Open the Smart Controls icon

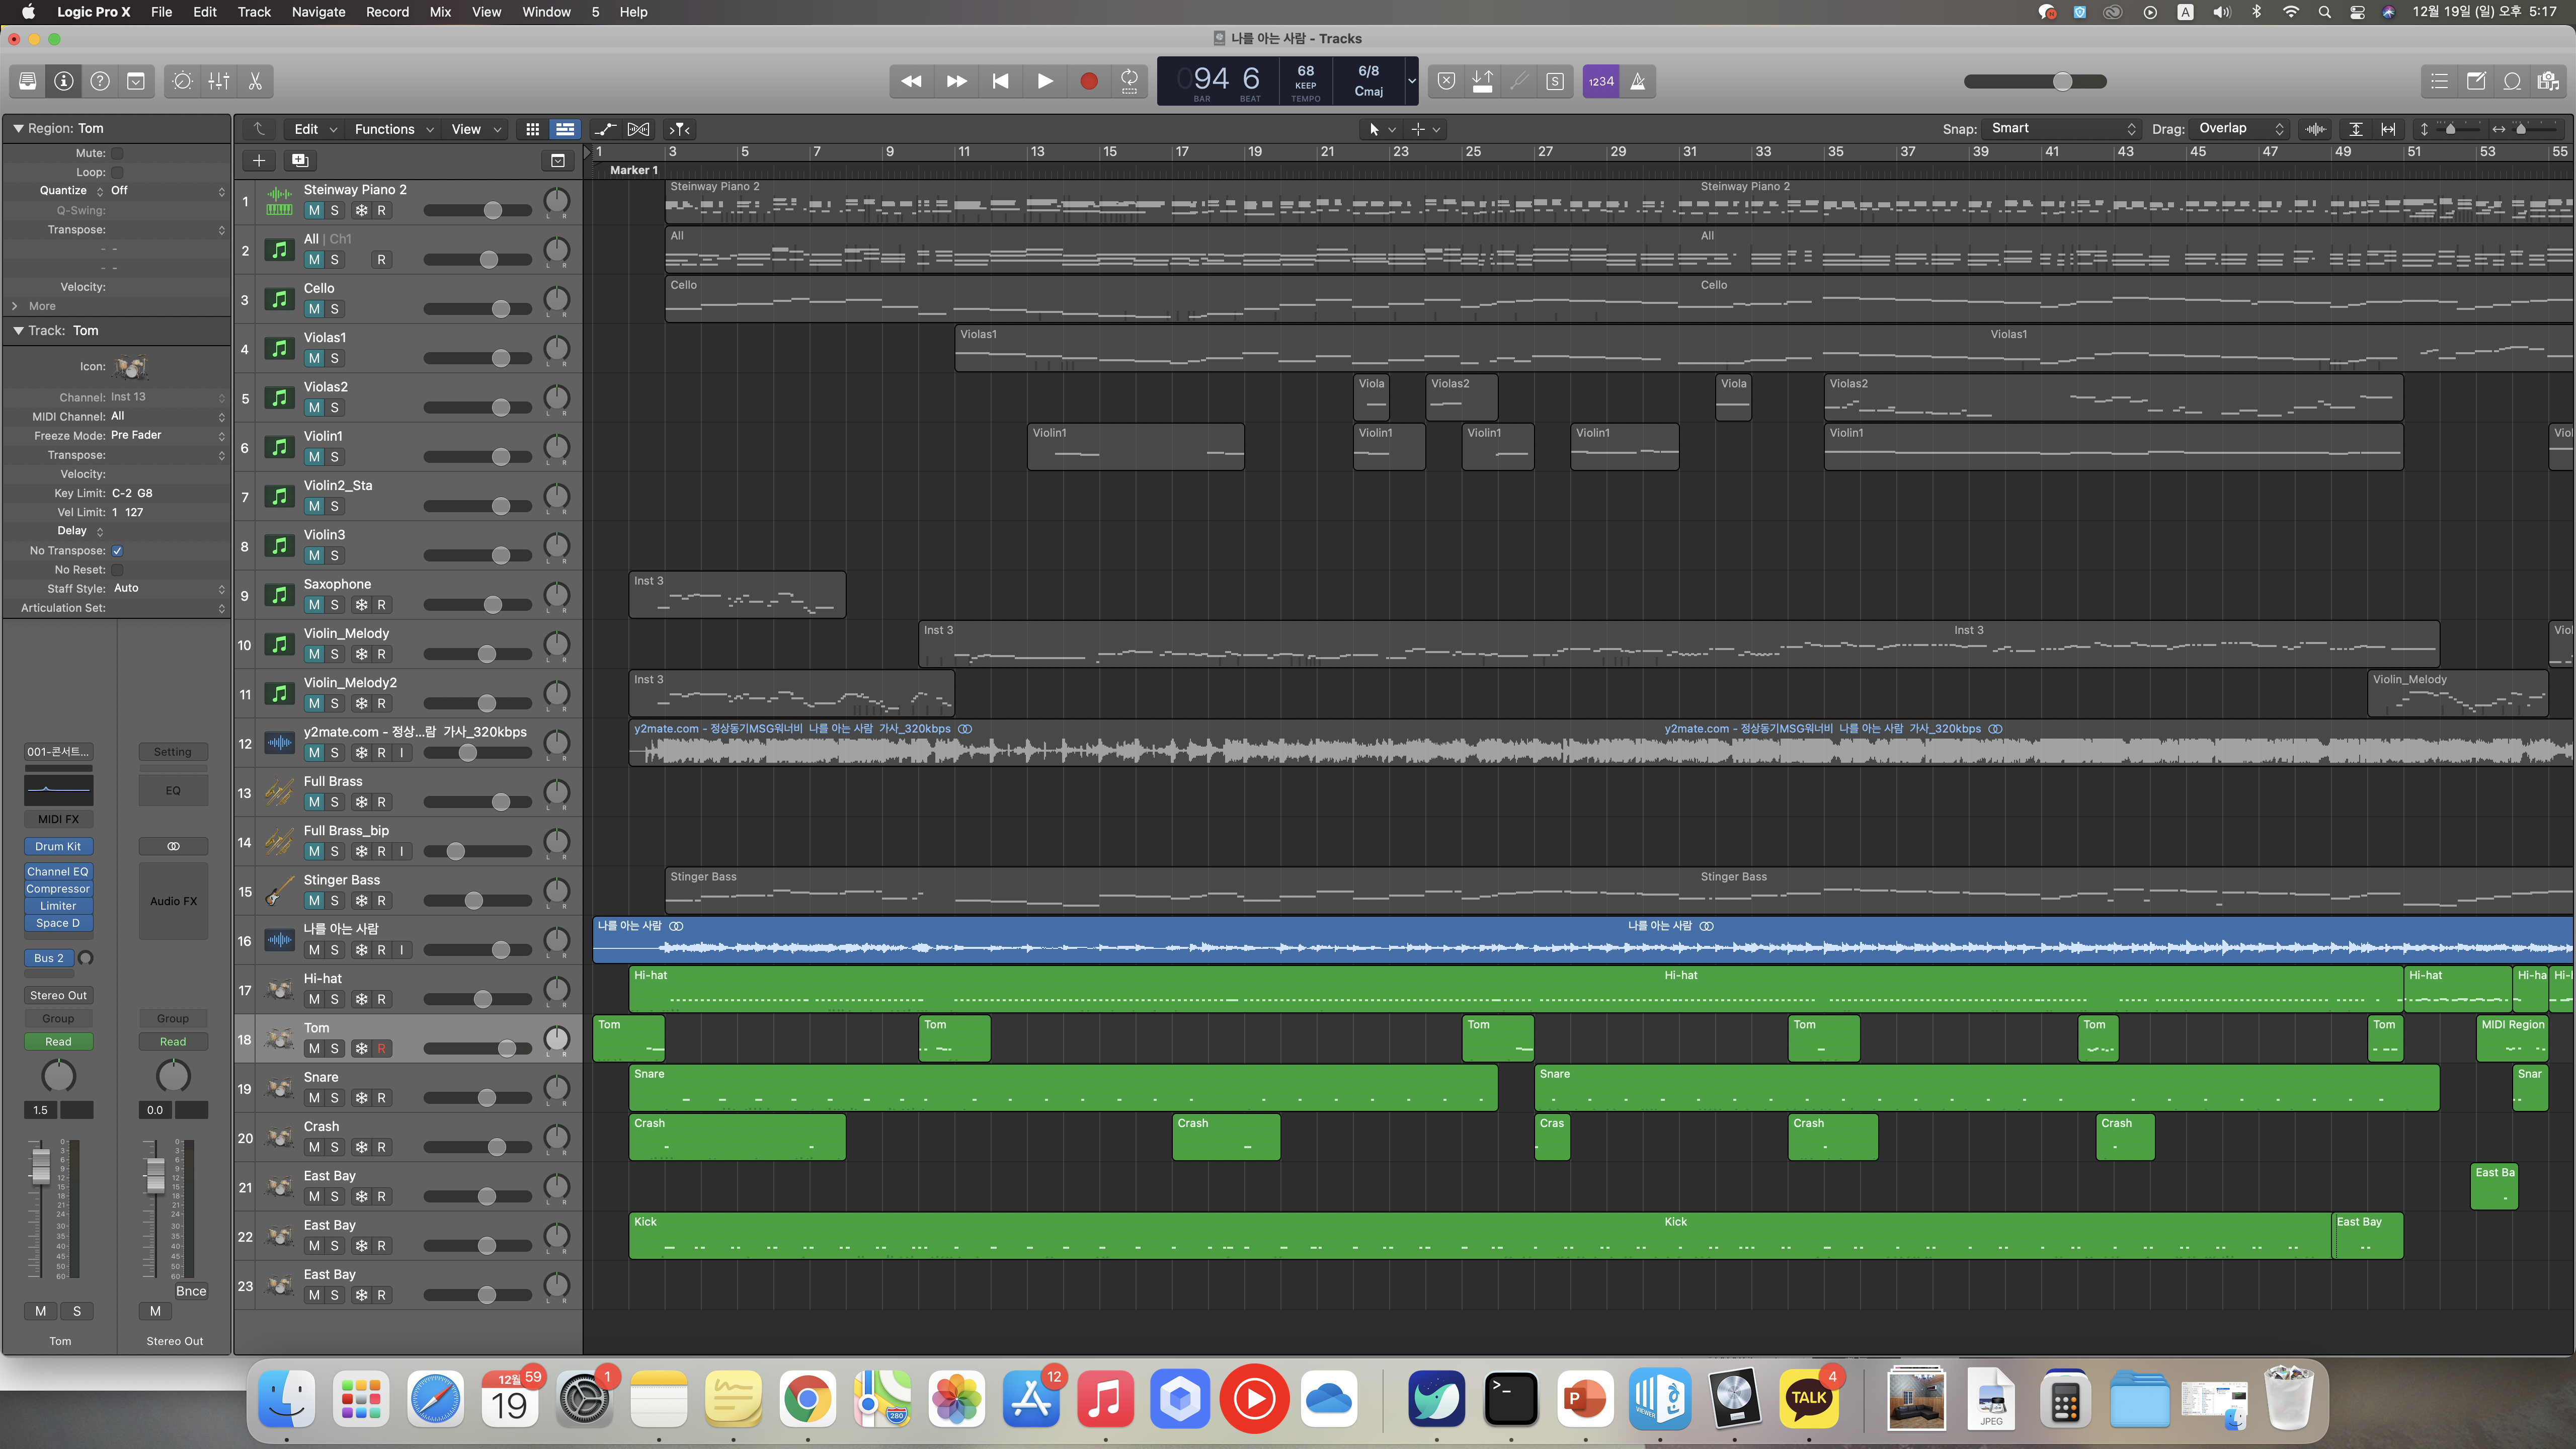tap(182, 81)
